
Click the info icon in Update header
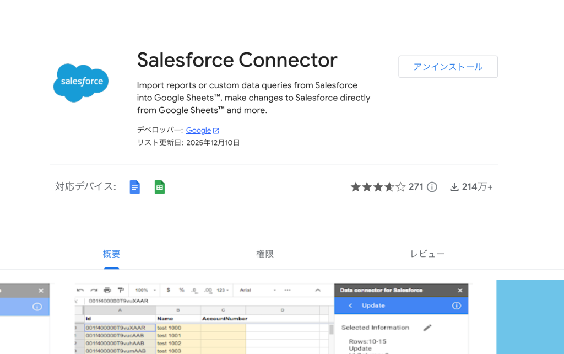[457, 305]
